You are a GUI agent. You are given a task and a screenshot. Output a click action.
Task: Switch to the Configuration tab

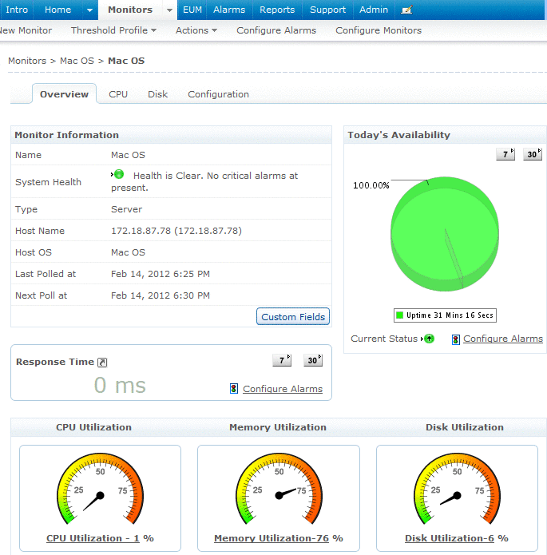click(218, 94)
